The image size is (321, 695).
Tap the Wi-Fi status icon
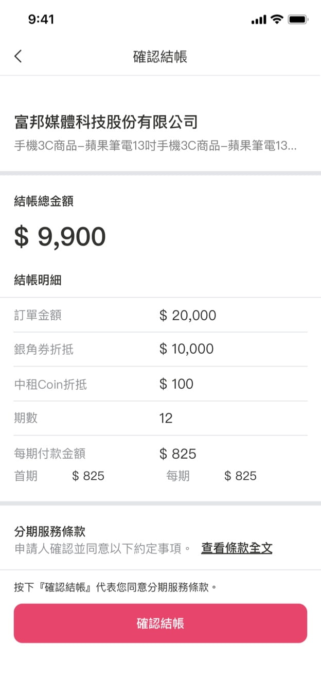click(277, 20)
